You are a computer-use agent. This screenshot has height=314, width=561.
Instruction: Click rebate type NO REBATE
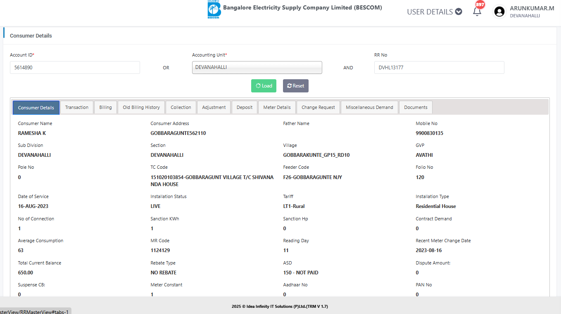click(x=164, y=273)
